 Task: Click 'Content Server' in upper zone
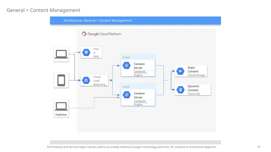139,66
